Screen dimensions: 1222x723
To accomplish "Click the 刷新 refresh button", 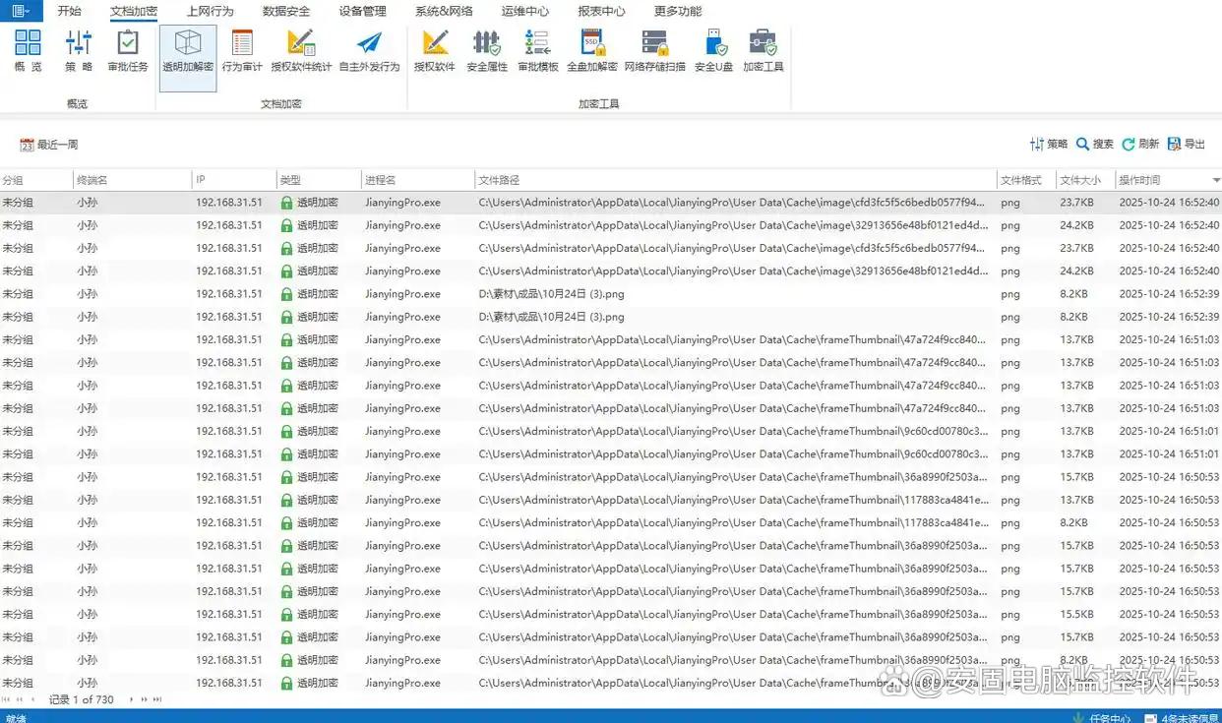I will click(1140, 145).
